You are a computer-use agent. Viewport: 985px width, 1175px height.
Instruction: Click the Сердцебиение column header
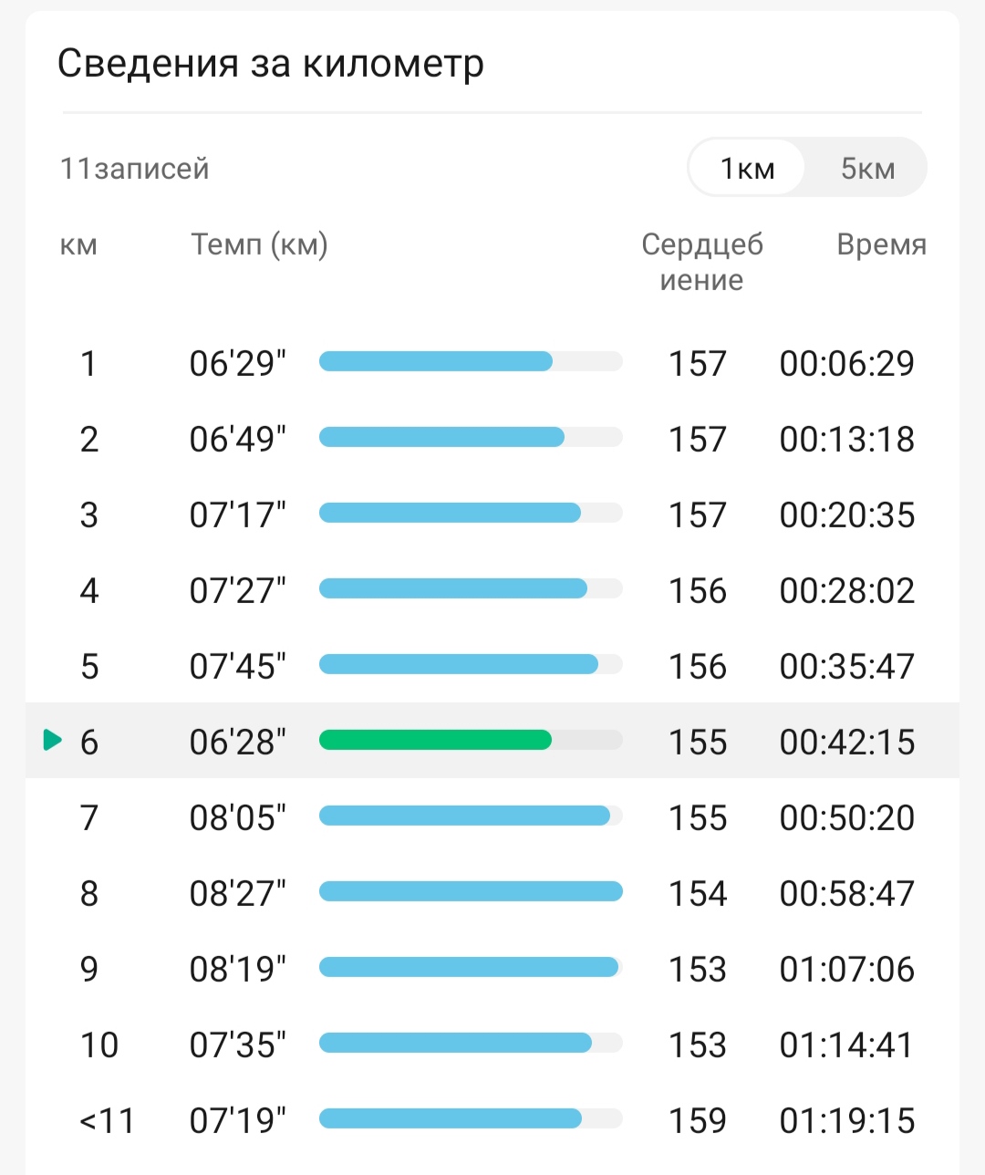[x=701, y=262]
